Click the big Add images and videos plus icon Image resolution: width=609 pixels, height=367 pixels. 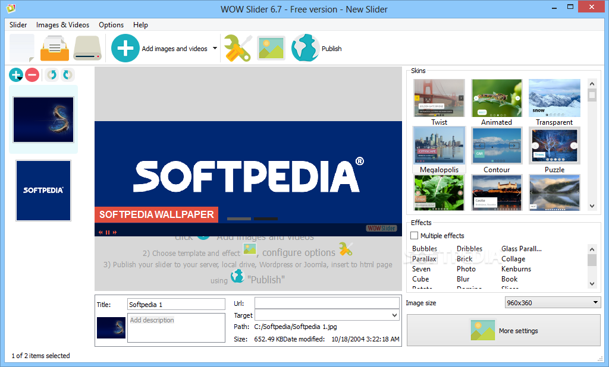[125, 48]
